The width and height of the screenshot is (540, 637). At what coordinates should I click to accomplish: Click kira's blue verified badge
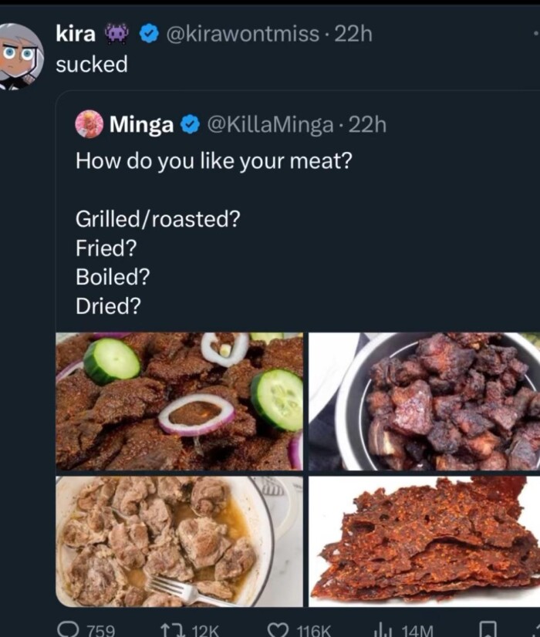pyautogui.click(x=149, y=33)
